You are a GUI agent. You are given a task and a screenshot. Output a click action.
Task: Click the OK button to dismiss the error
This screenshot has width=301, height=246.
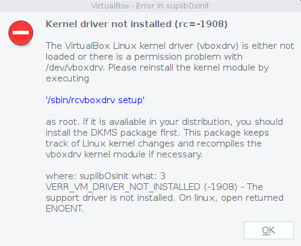[268, 230]
